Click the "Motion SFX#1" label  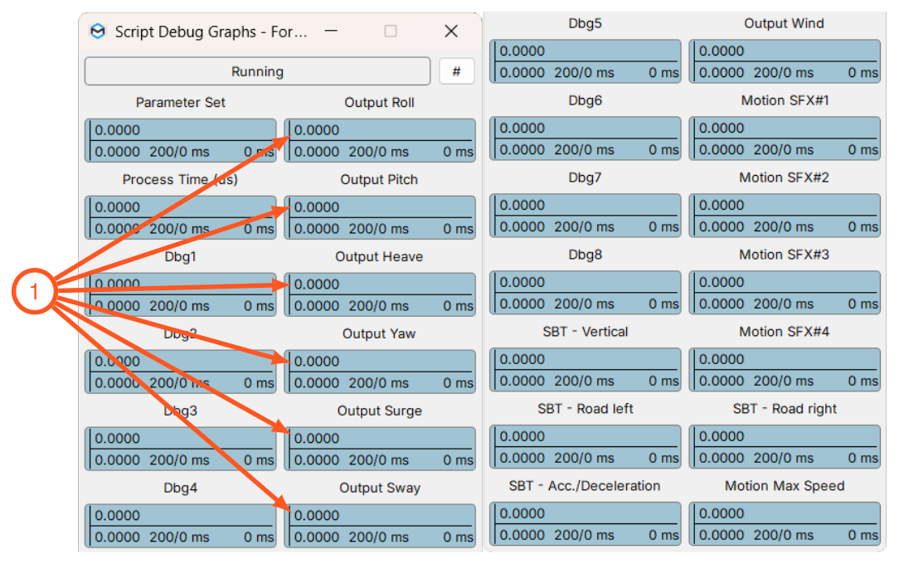click(785, 101)
